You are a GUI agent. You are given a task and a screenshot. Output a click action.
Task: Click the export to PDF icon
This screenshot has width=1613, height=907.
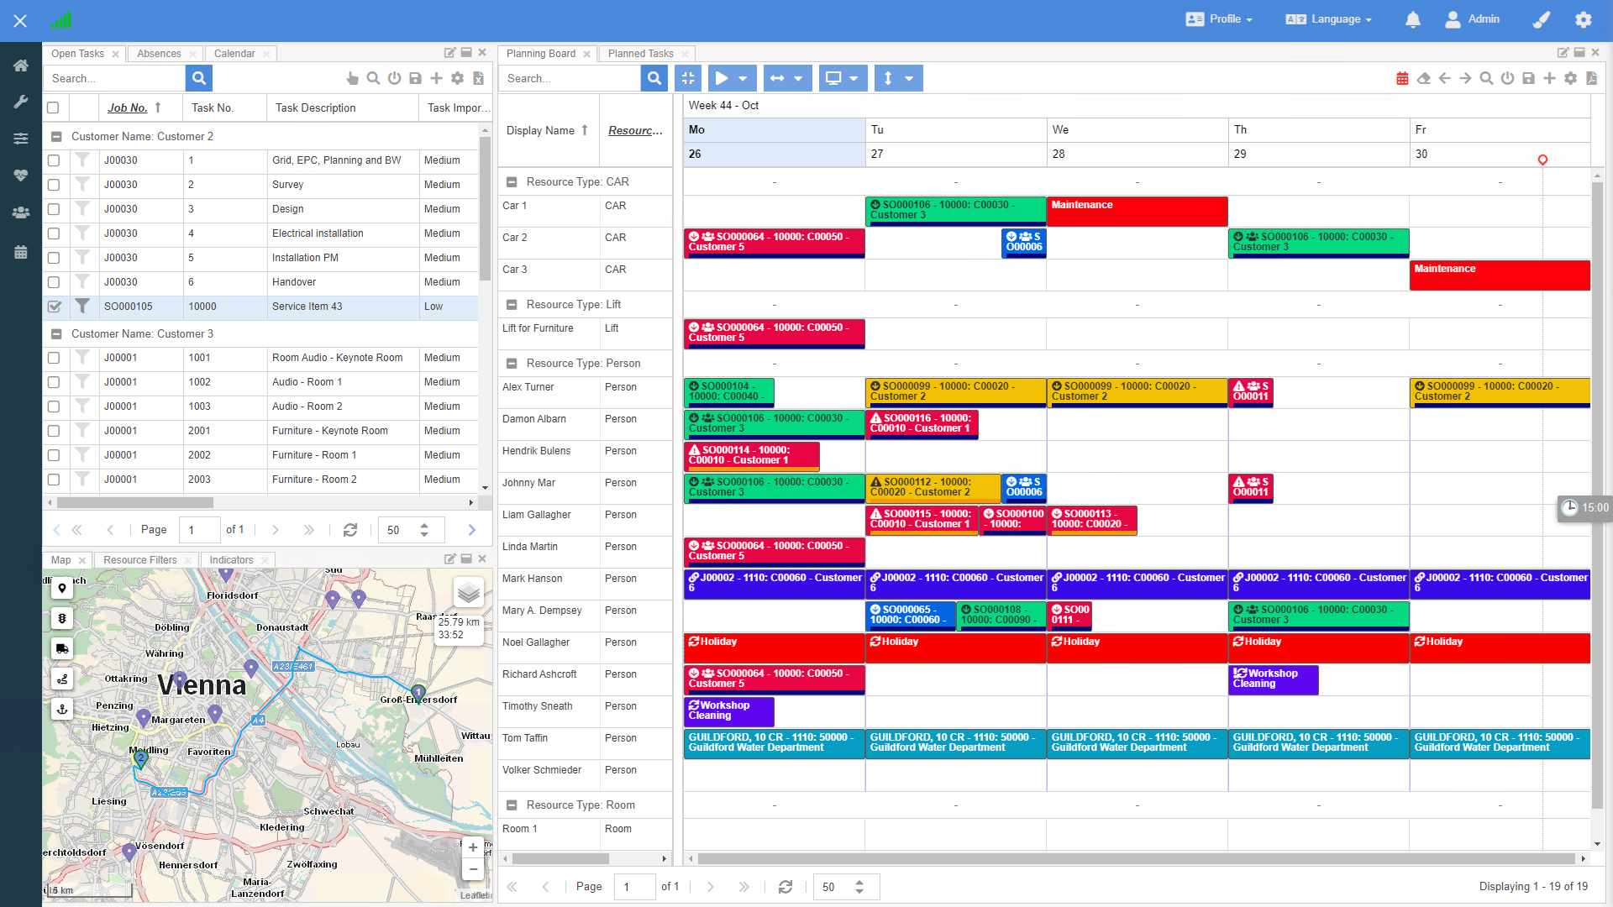tap(1590, 77)
